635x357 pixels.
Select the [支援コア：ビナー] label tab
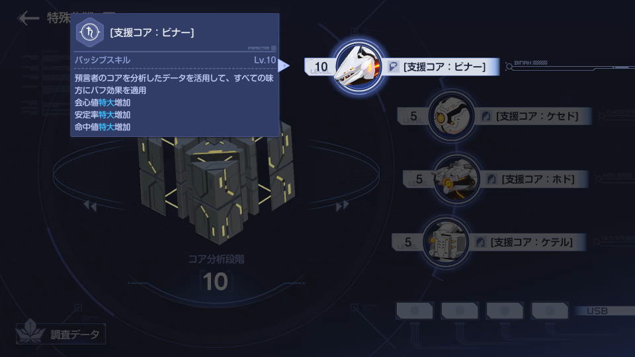[x=442, y=67]
